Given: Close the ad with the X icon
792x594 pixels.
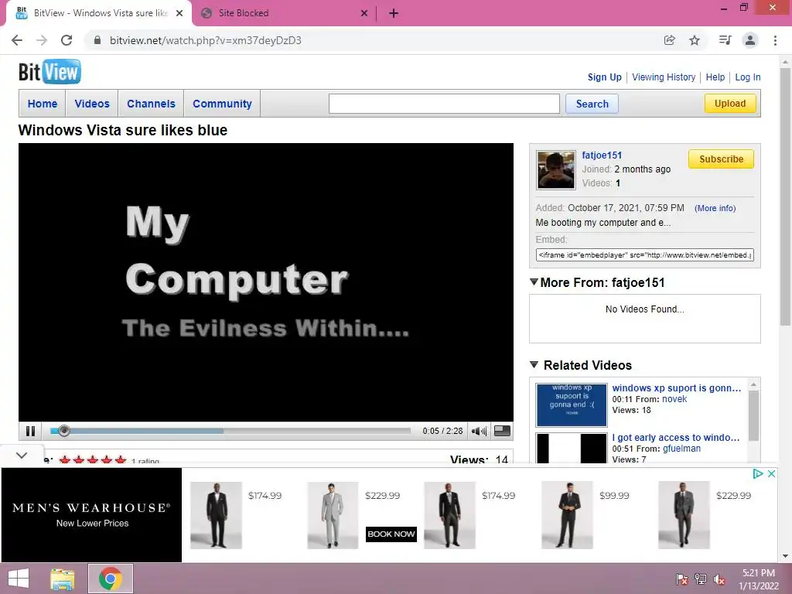Looking at the screenshot, I should tap(771, 474).
